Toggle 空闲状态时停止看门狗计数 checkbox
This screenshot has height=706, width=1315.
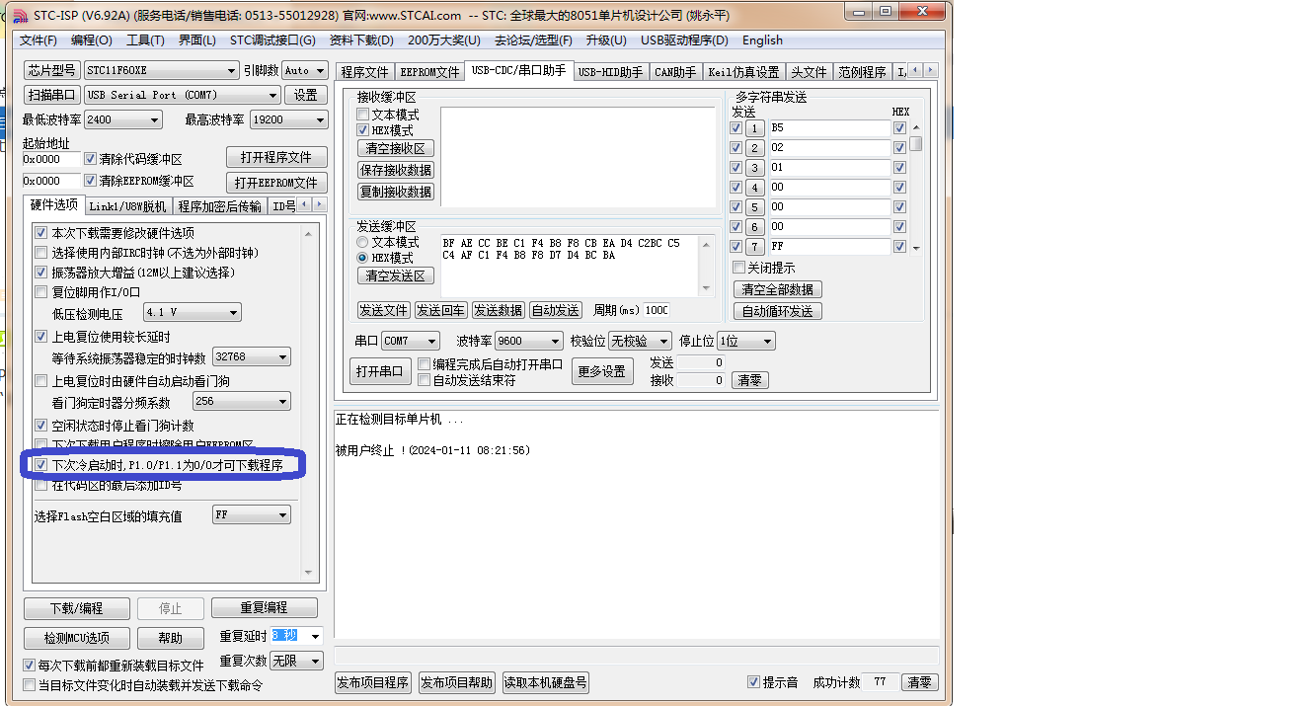pyautogui.click(x=41, y=426)
